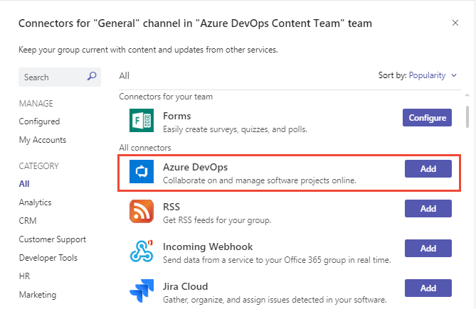The height and width of the screenshot is (309, 476).
Task: Click the Incoming Webhook icon
Action: point(142,251)
